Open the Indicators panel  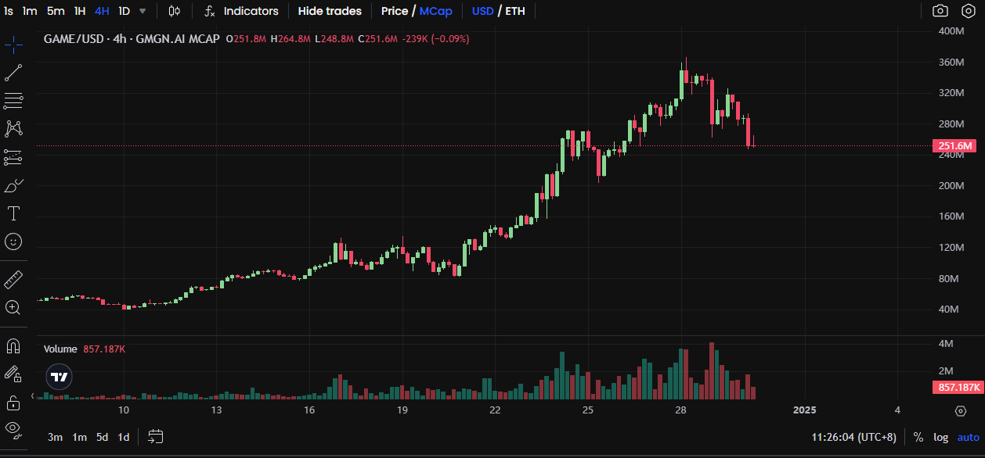(x=241, y=11)
